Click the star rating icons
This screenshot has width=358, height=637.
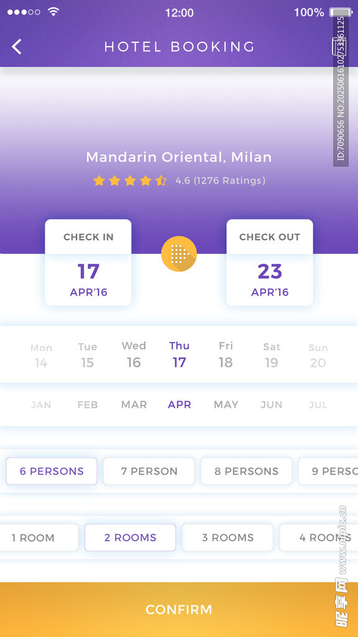click(x=130, y=180)
